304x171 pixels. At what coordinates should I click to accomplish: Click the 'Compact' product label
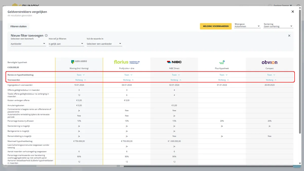click(x=270, y=68)
